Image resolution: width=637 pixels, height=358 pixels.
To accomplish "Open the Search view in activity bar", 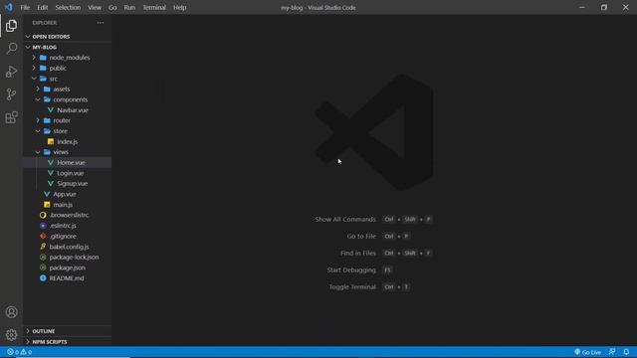I will pos(11,49).
